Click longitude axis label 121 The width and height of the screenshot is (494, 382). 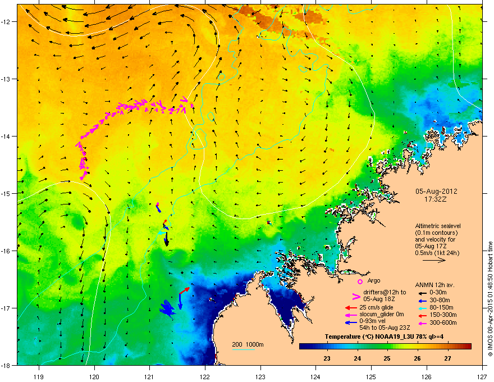(149, 376)
